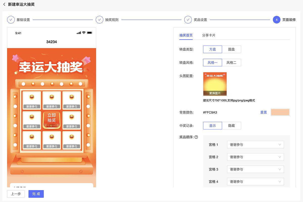
Task: Click the 34234 title in phone preview
Action: pyautogui.click(x=52, y=42)
